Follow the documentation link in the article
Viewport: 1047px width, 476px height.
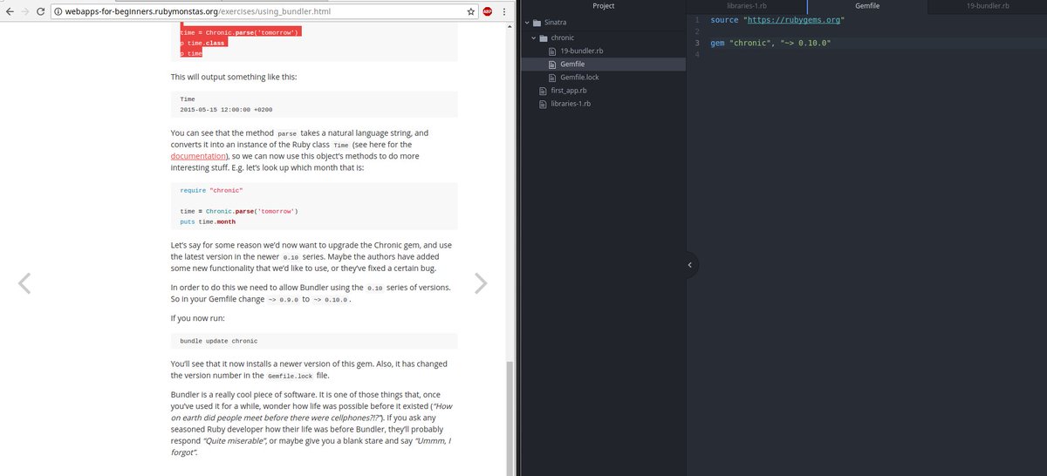198,155
